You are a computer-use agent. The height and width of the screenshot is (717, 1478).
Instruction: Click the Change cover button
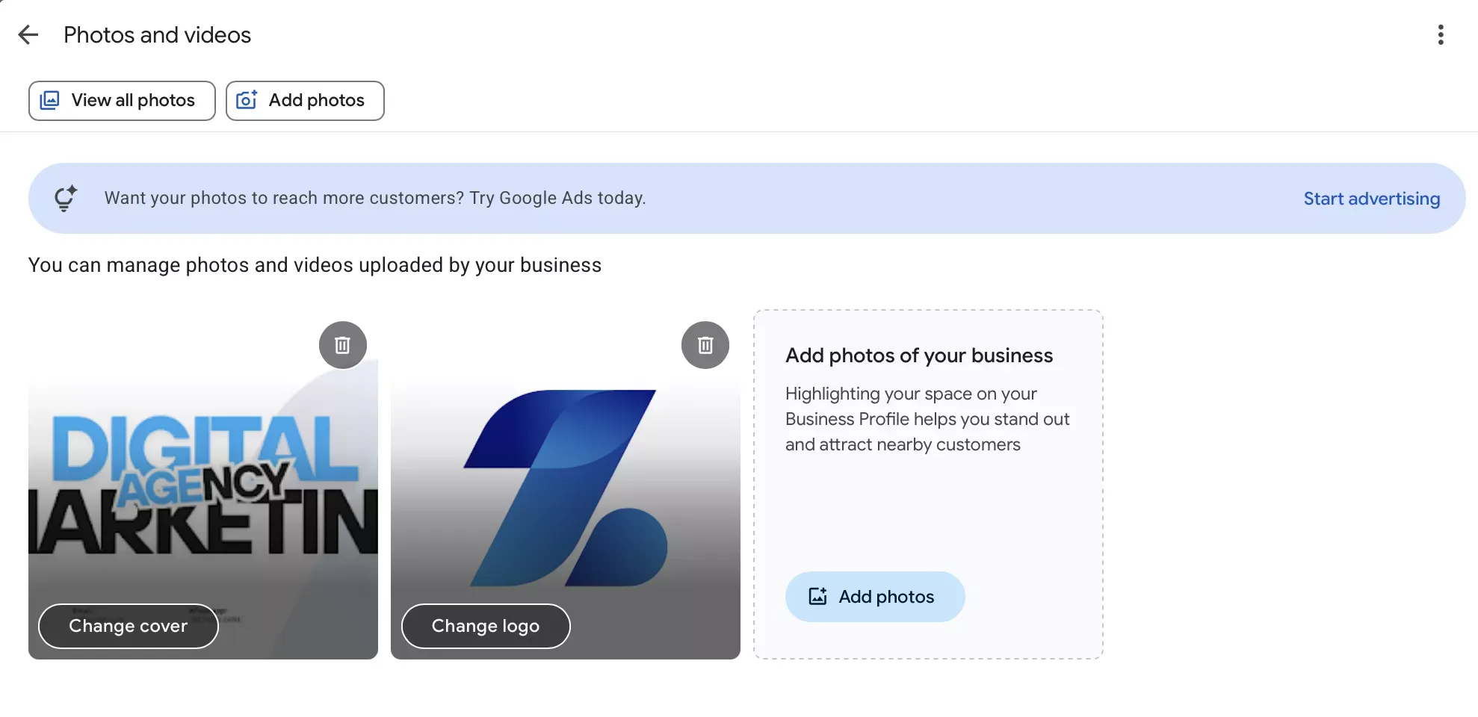coord(129,626)
